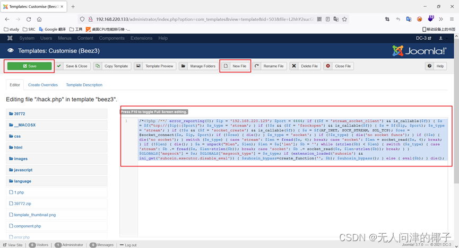Click the Rename File button
The image size is (459, 248).
pyautogui.click(x=270, y=66)
